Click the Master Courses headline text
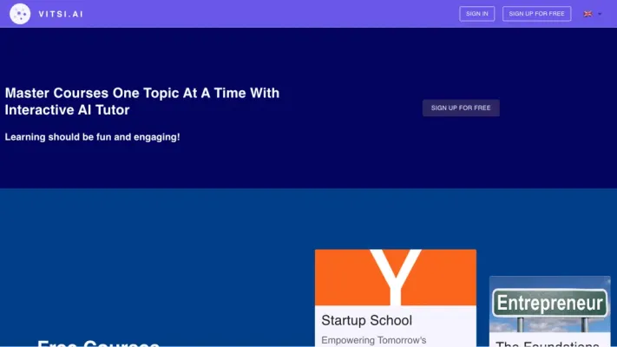Screen dimensions: 617x347 coord(142,93)
